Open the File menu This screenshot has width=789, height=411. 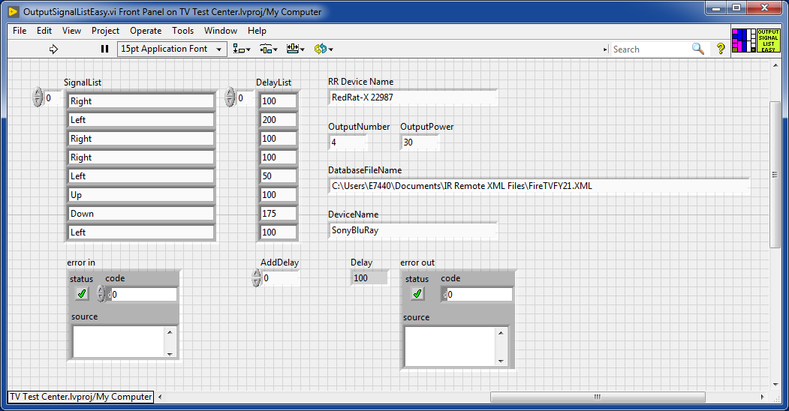[x=20, y=31]
